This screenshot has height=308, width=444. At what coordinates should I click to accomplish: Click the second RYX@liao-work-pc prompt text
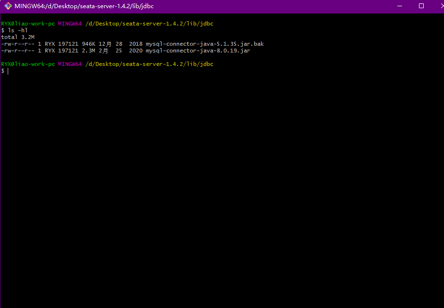coord(28,64)
